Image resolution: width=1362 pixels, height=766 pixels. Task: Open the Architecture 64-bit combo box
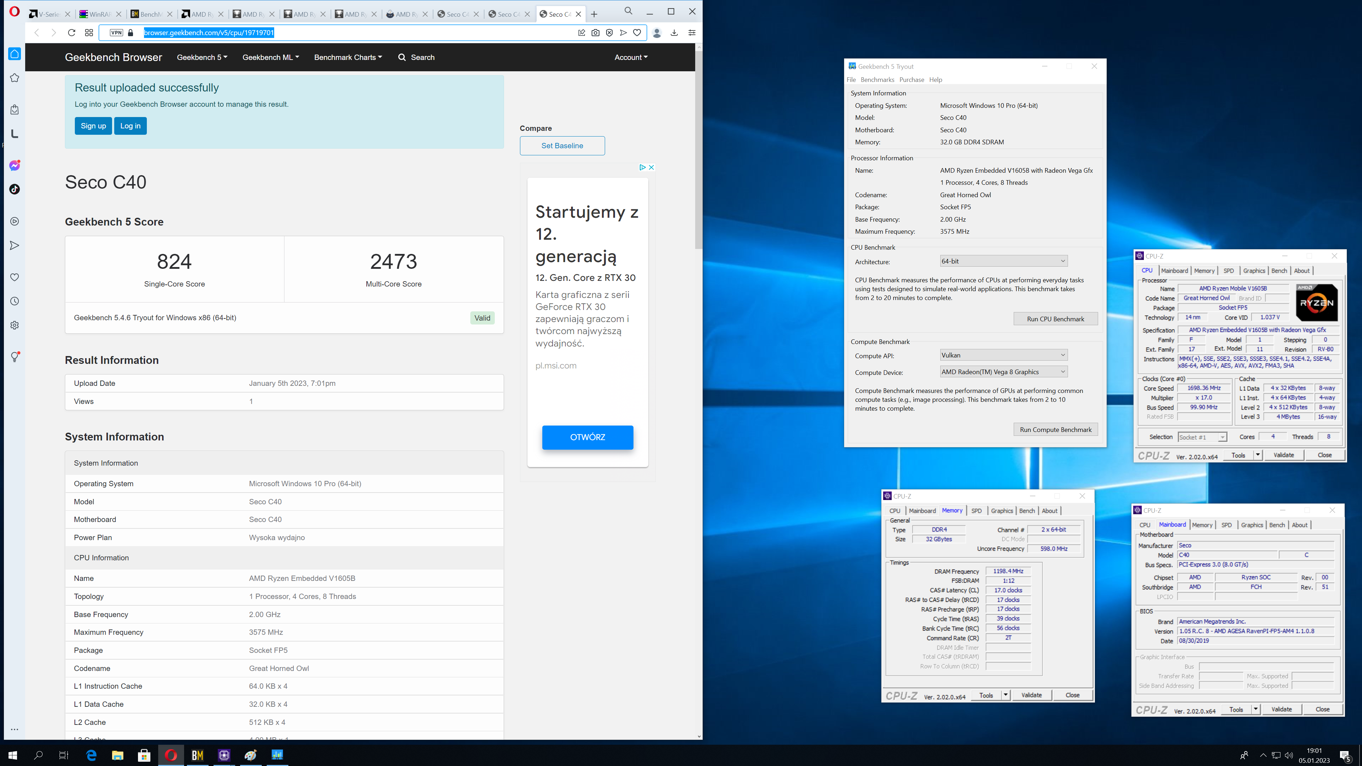click(1003, 261)
